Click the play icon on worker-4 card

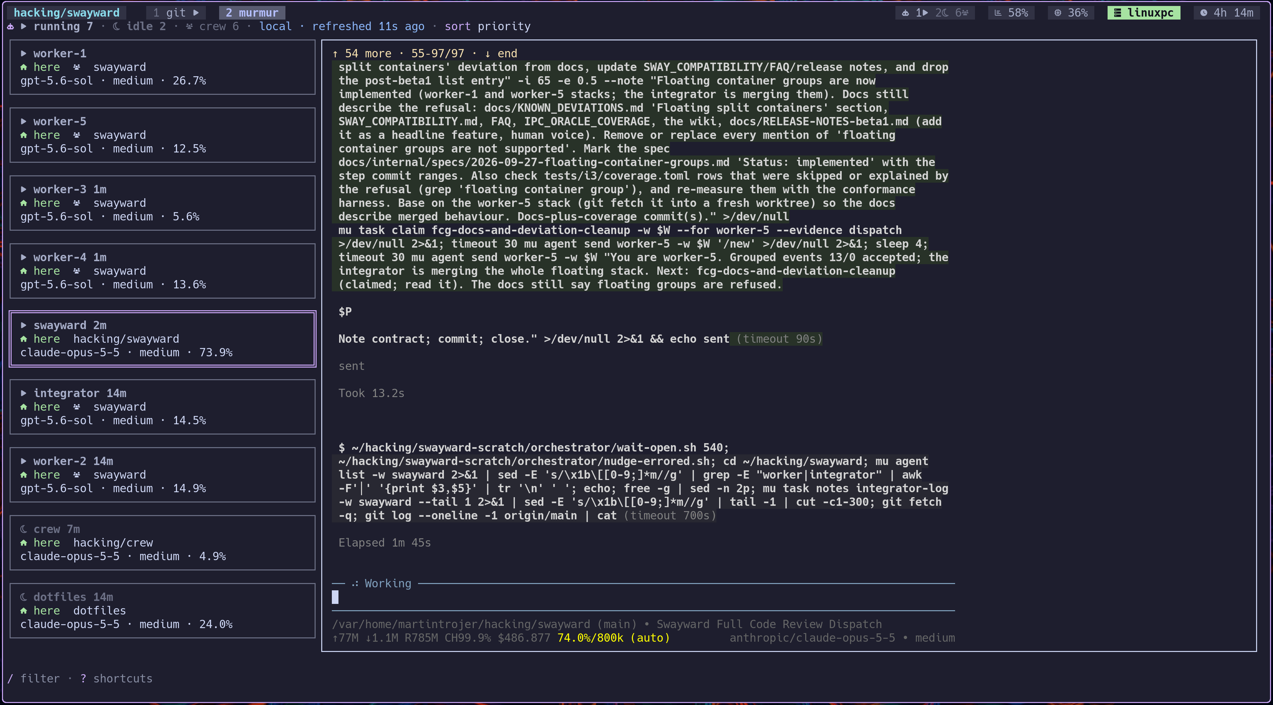click(x=23, y=258)
